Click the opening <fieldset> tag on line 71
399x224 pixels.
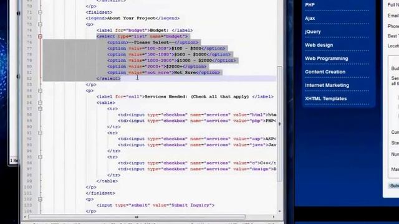click(99, 12)
